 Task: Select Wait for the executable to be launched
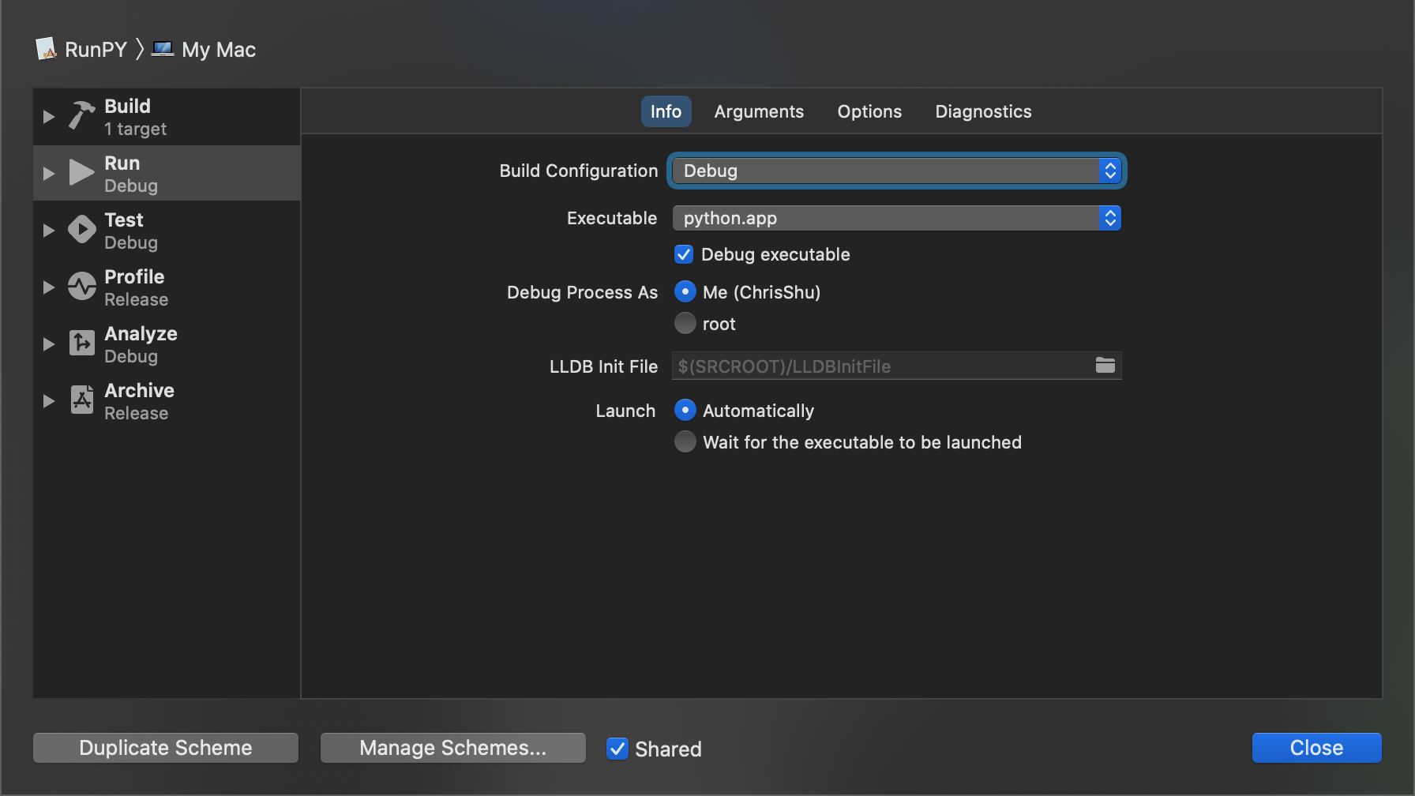coord(685,441)
